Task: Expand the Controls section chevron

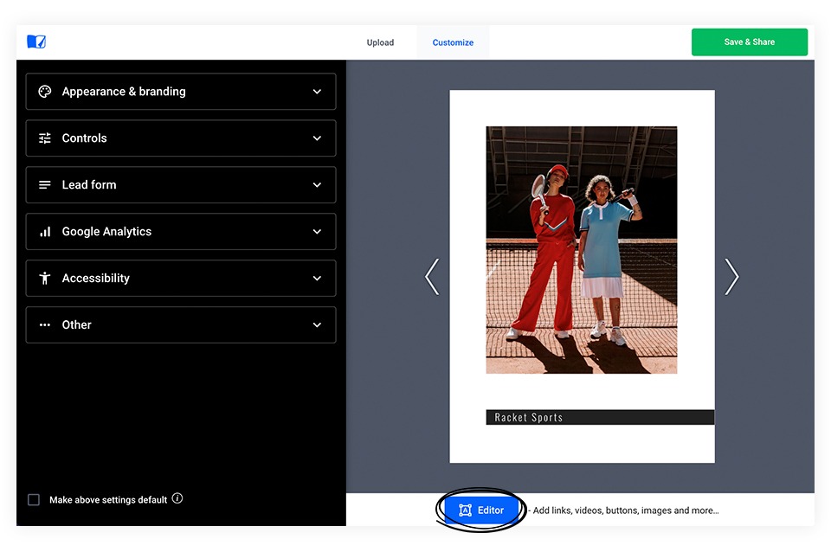Action: coord(317,138)
